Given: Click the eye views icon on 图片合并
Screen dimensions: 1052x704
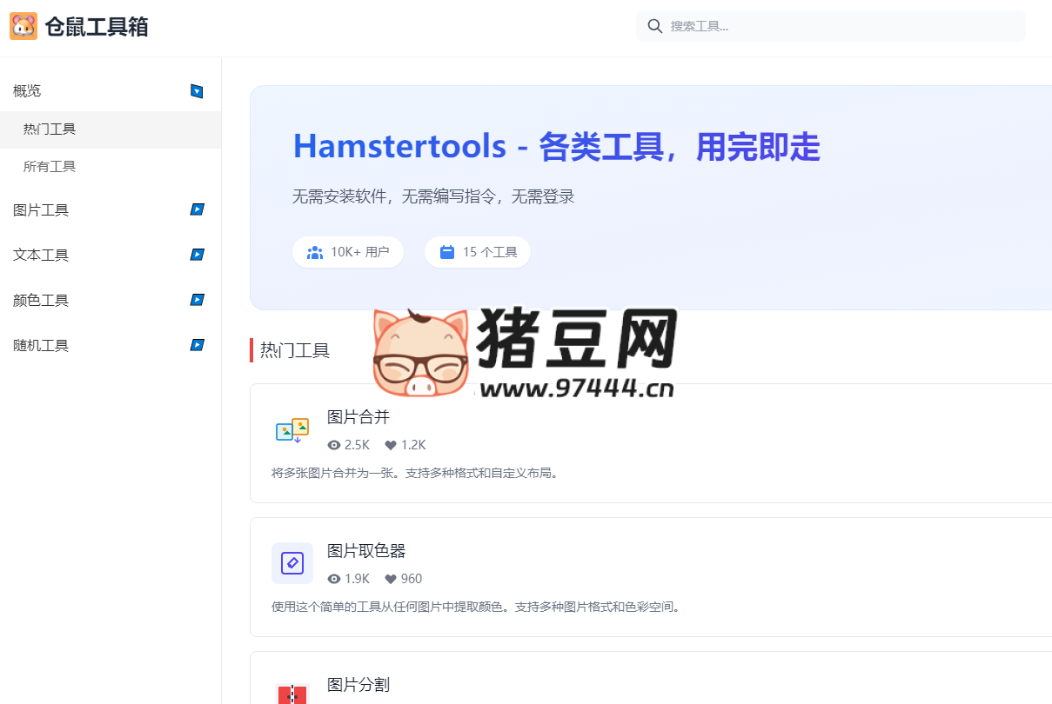Looking at the screenshot, I should pos(333,445).
